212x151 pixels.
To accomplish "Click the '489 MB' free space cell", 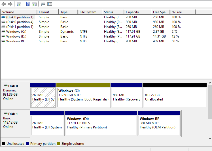I will [x=158, y=41].
